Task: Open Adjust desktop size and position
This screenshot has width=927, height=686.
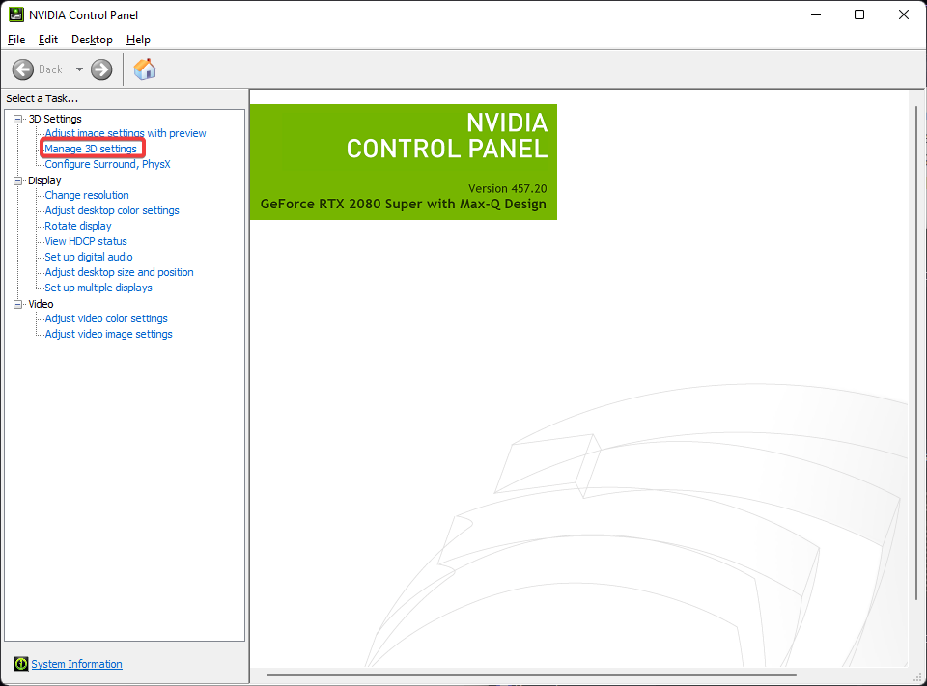Action: pos(120,272)
